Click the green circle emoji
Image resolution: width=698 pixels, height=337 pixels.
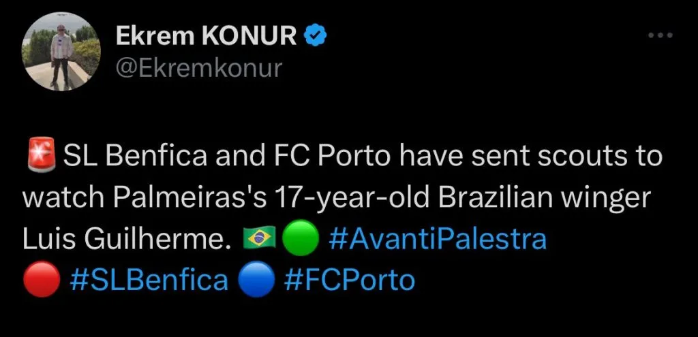click(301, 239)
